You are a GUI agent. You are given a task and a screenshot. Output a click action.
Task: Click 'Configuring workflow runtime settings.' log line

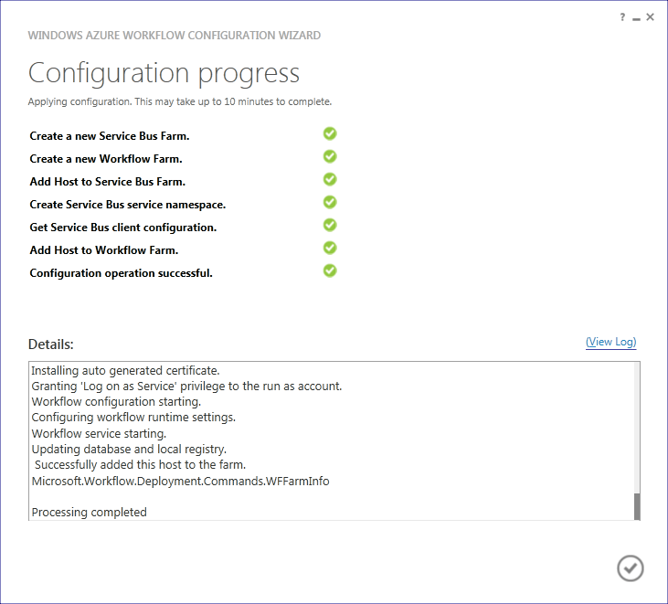point(133,418)
